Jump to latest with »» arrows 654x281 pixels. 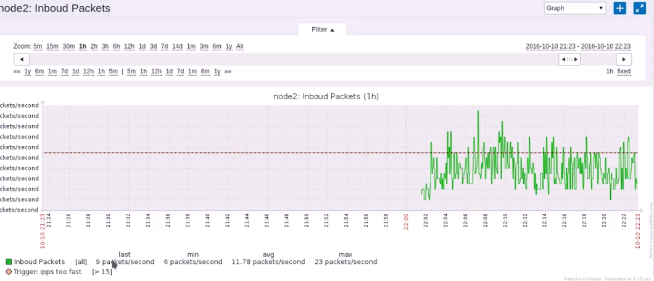228,71
